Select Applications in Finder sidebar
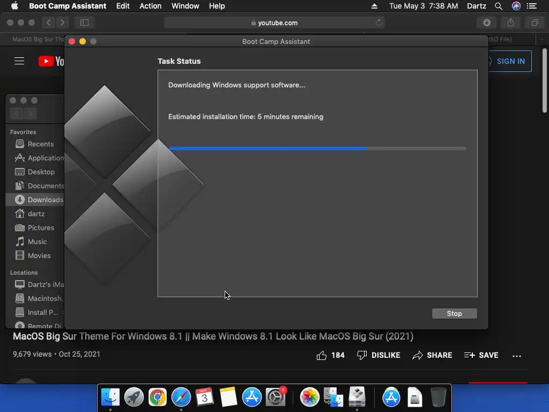The height and width of the screenshot is (412, 549). [35, 158]
